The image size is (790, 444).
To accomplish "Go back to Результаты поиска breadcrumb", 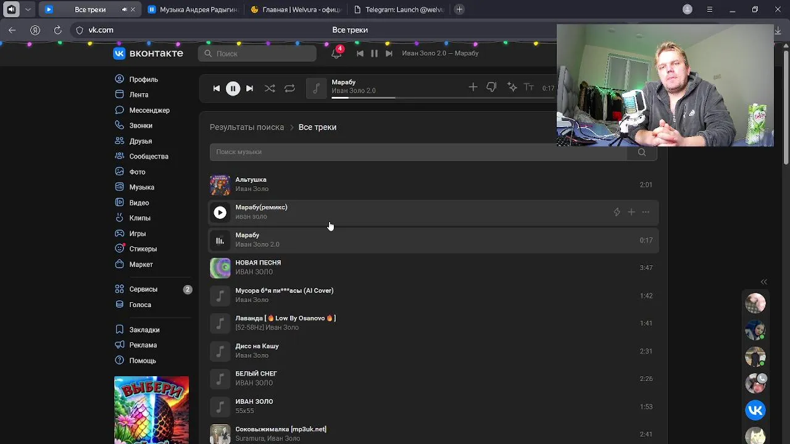I will click(x=247, y=127).
